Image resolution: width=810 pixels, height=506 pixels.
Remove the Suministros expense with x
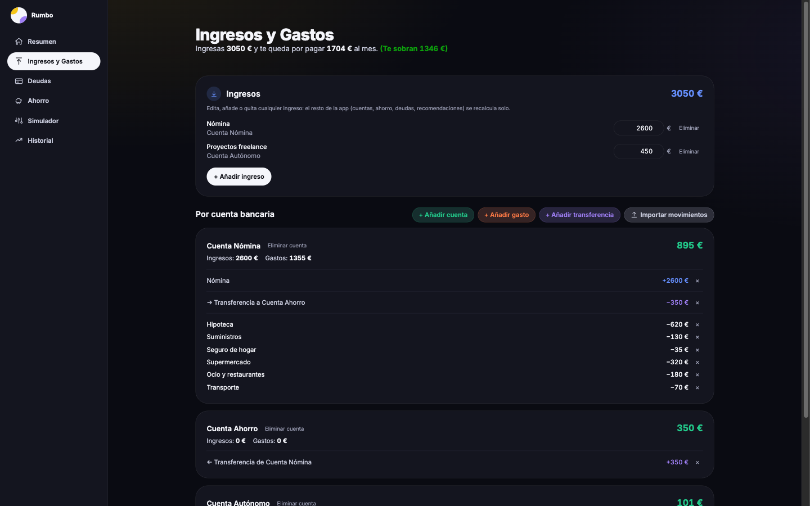click(697, 337)
